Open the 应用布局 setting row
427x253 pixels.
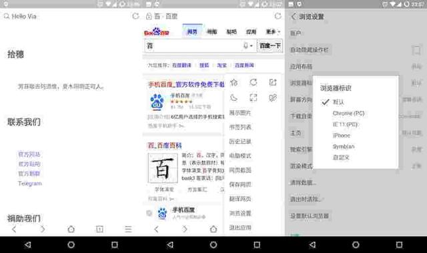[356, 67]
